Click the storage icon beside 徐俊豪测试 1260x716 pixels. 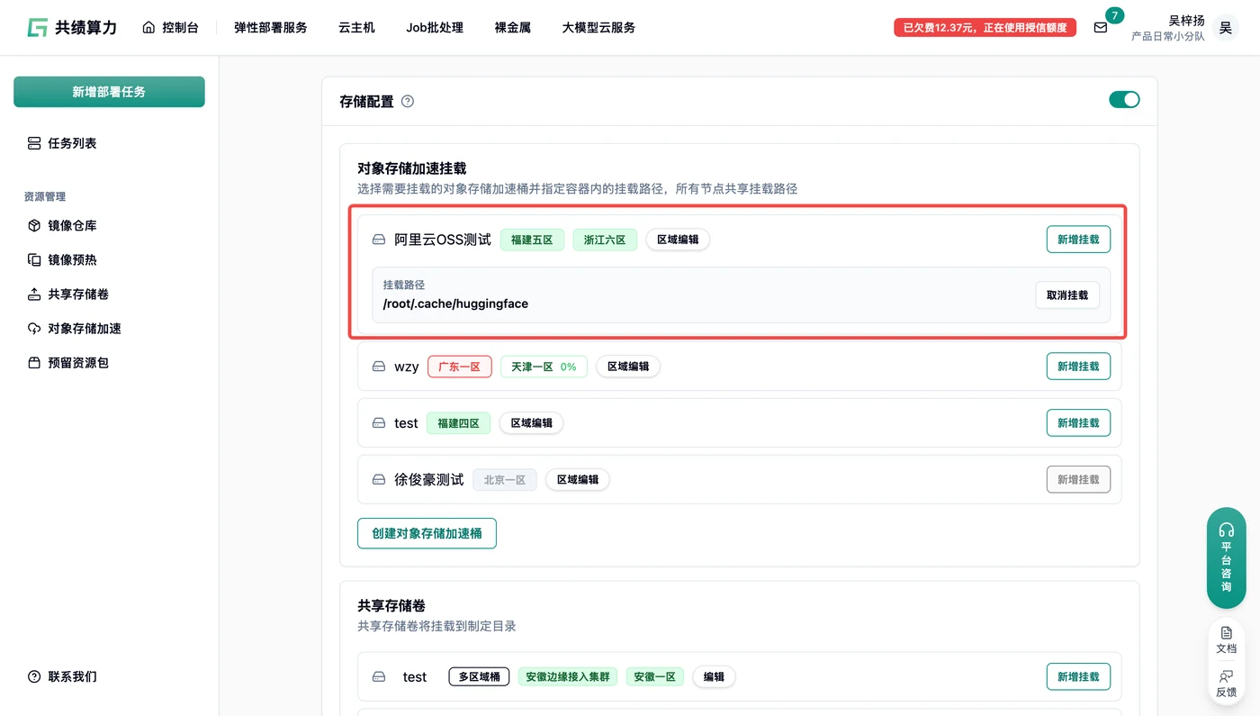coord(379,480)
